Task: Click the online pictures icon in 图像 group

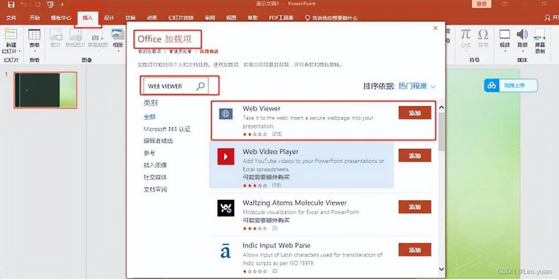Action: point(76,34)
